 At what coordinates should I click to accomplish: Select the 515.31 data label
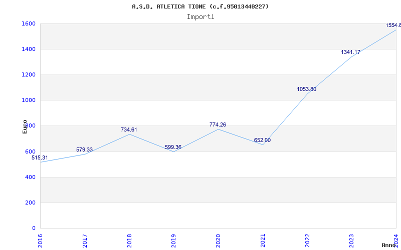coord(40,157)
